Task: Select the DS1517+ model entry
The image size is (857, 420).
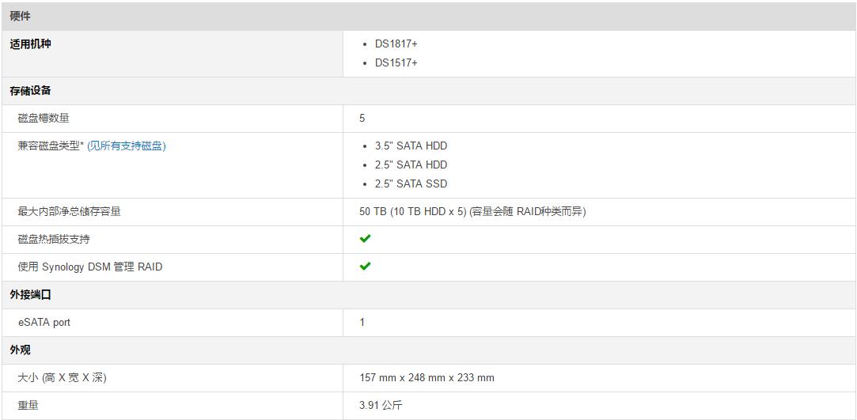Action: pyautogui.click(x=396, y=62)
